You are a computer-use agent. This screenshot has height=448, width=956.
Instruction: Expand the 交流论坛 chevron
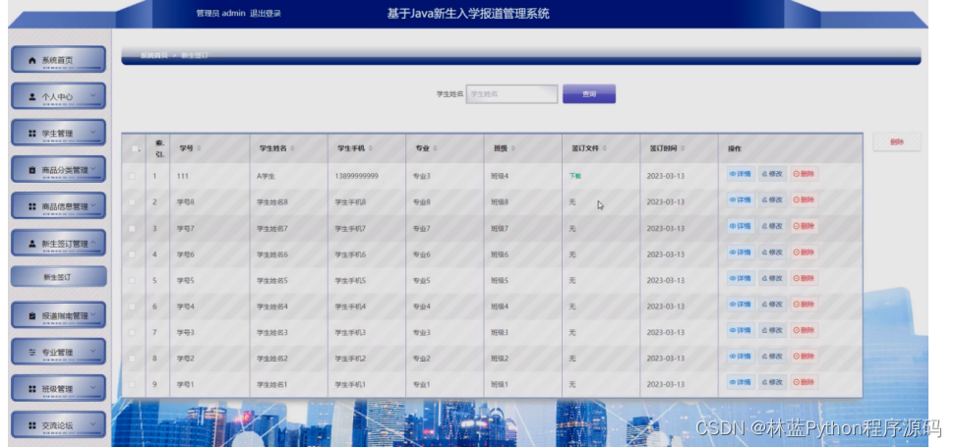tap(93, 424)
